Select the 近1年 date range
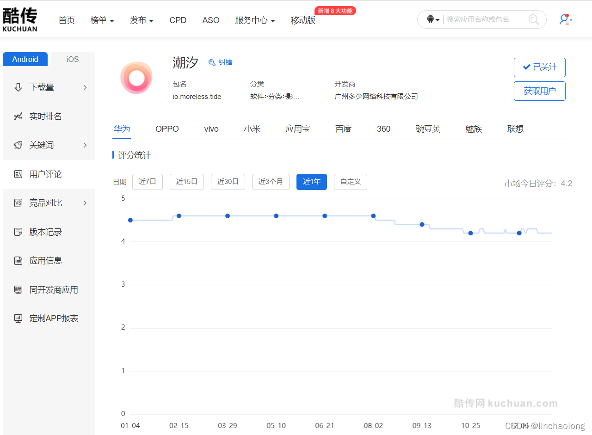 [x=312, y=182]
